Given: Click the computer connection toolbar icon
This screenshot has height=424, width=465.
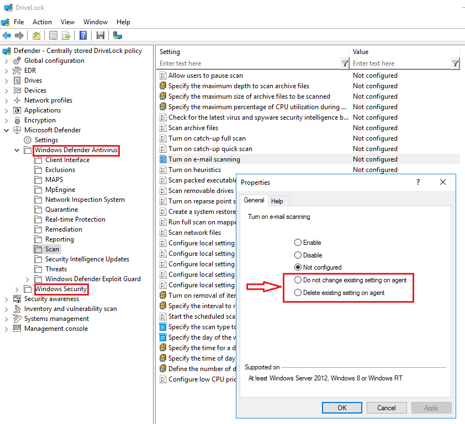Looking at the screenshot, I should pyautogui.click(x=118, y=36).
